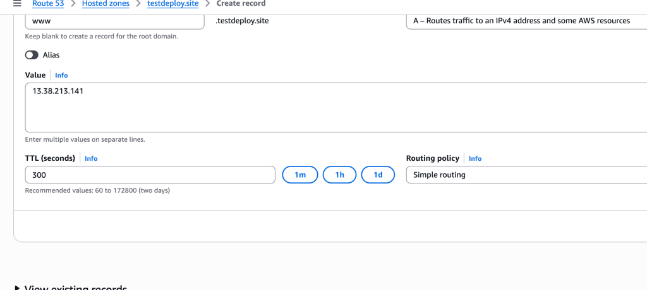Click the .testdeploy.site domain suffix text
Image resolution: width=647 pixels, height=290 pixels.
coord(242,21)
